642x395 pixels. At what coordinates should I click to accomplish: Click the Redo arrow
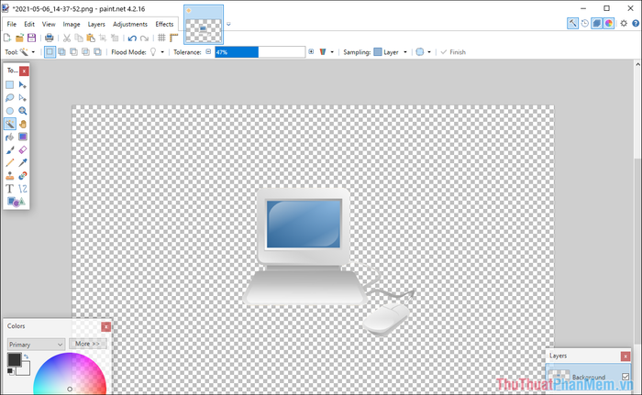coord(144,38)
